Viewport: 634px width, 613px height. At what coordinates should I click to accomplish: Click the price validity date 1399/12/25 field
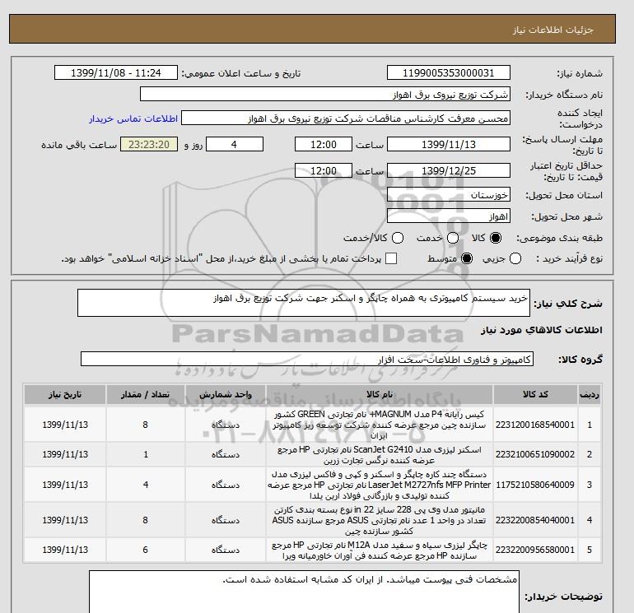coord(449,170)
